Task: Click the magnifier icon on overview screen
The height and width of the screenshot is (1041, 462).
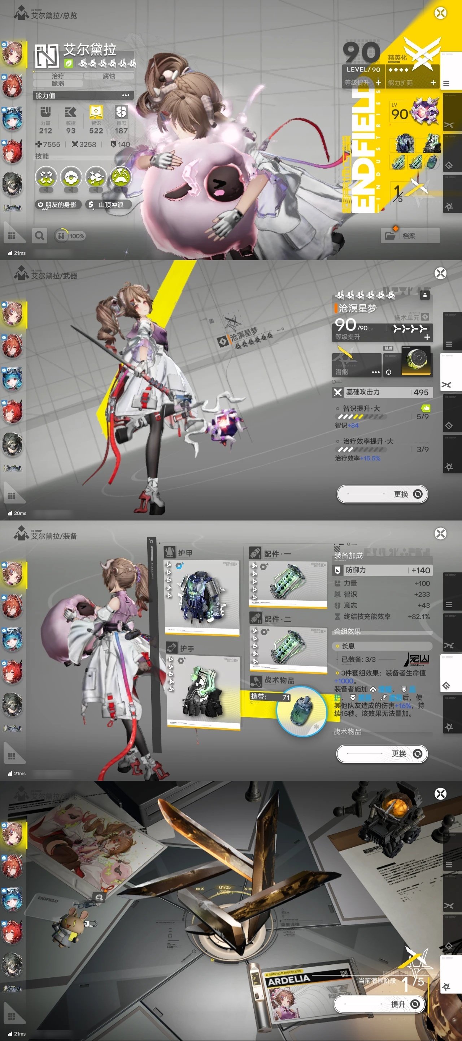Action: (39, 236)
